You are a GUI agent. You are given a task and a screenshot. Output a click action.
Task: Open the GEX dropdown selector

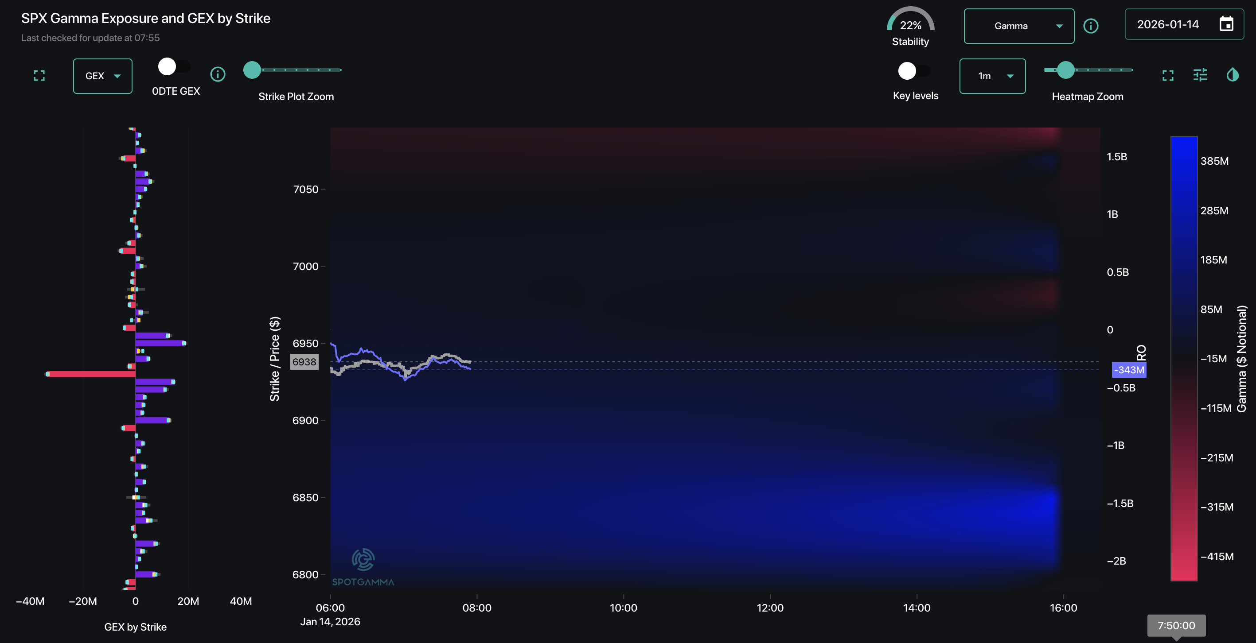pos(102,76)
